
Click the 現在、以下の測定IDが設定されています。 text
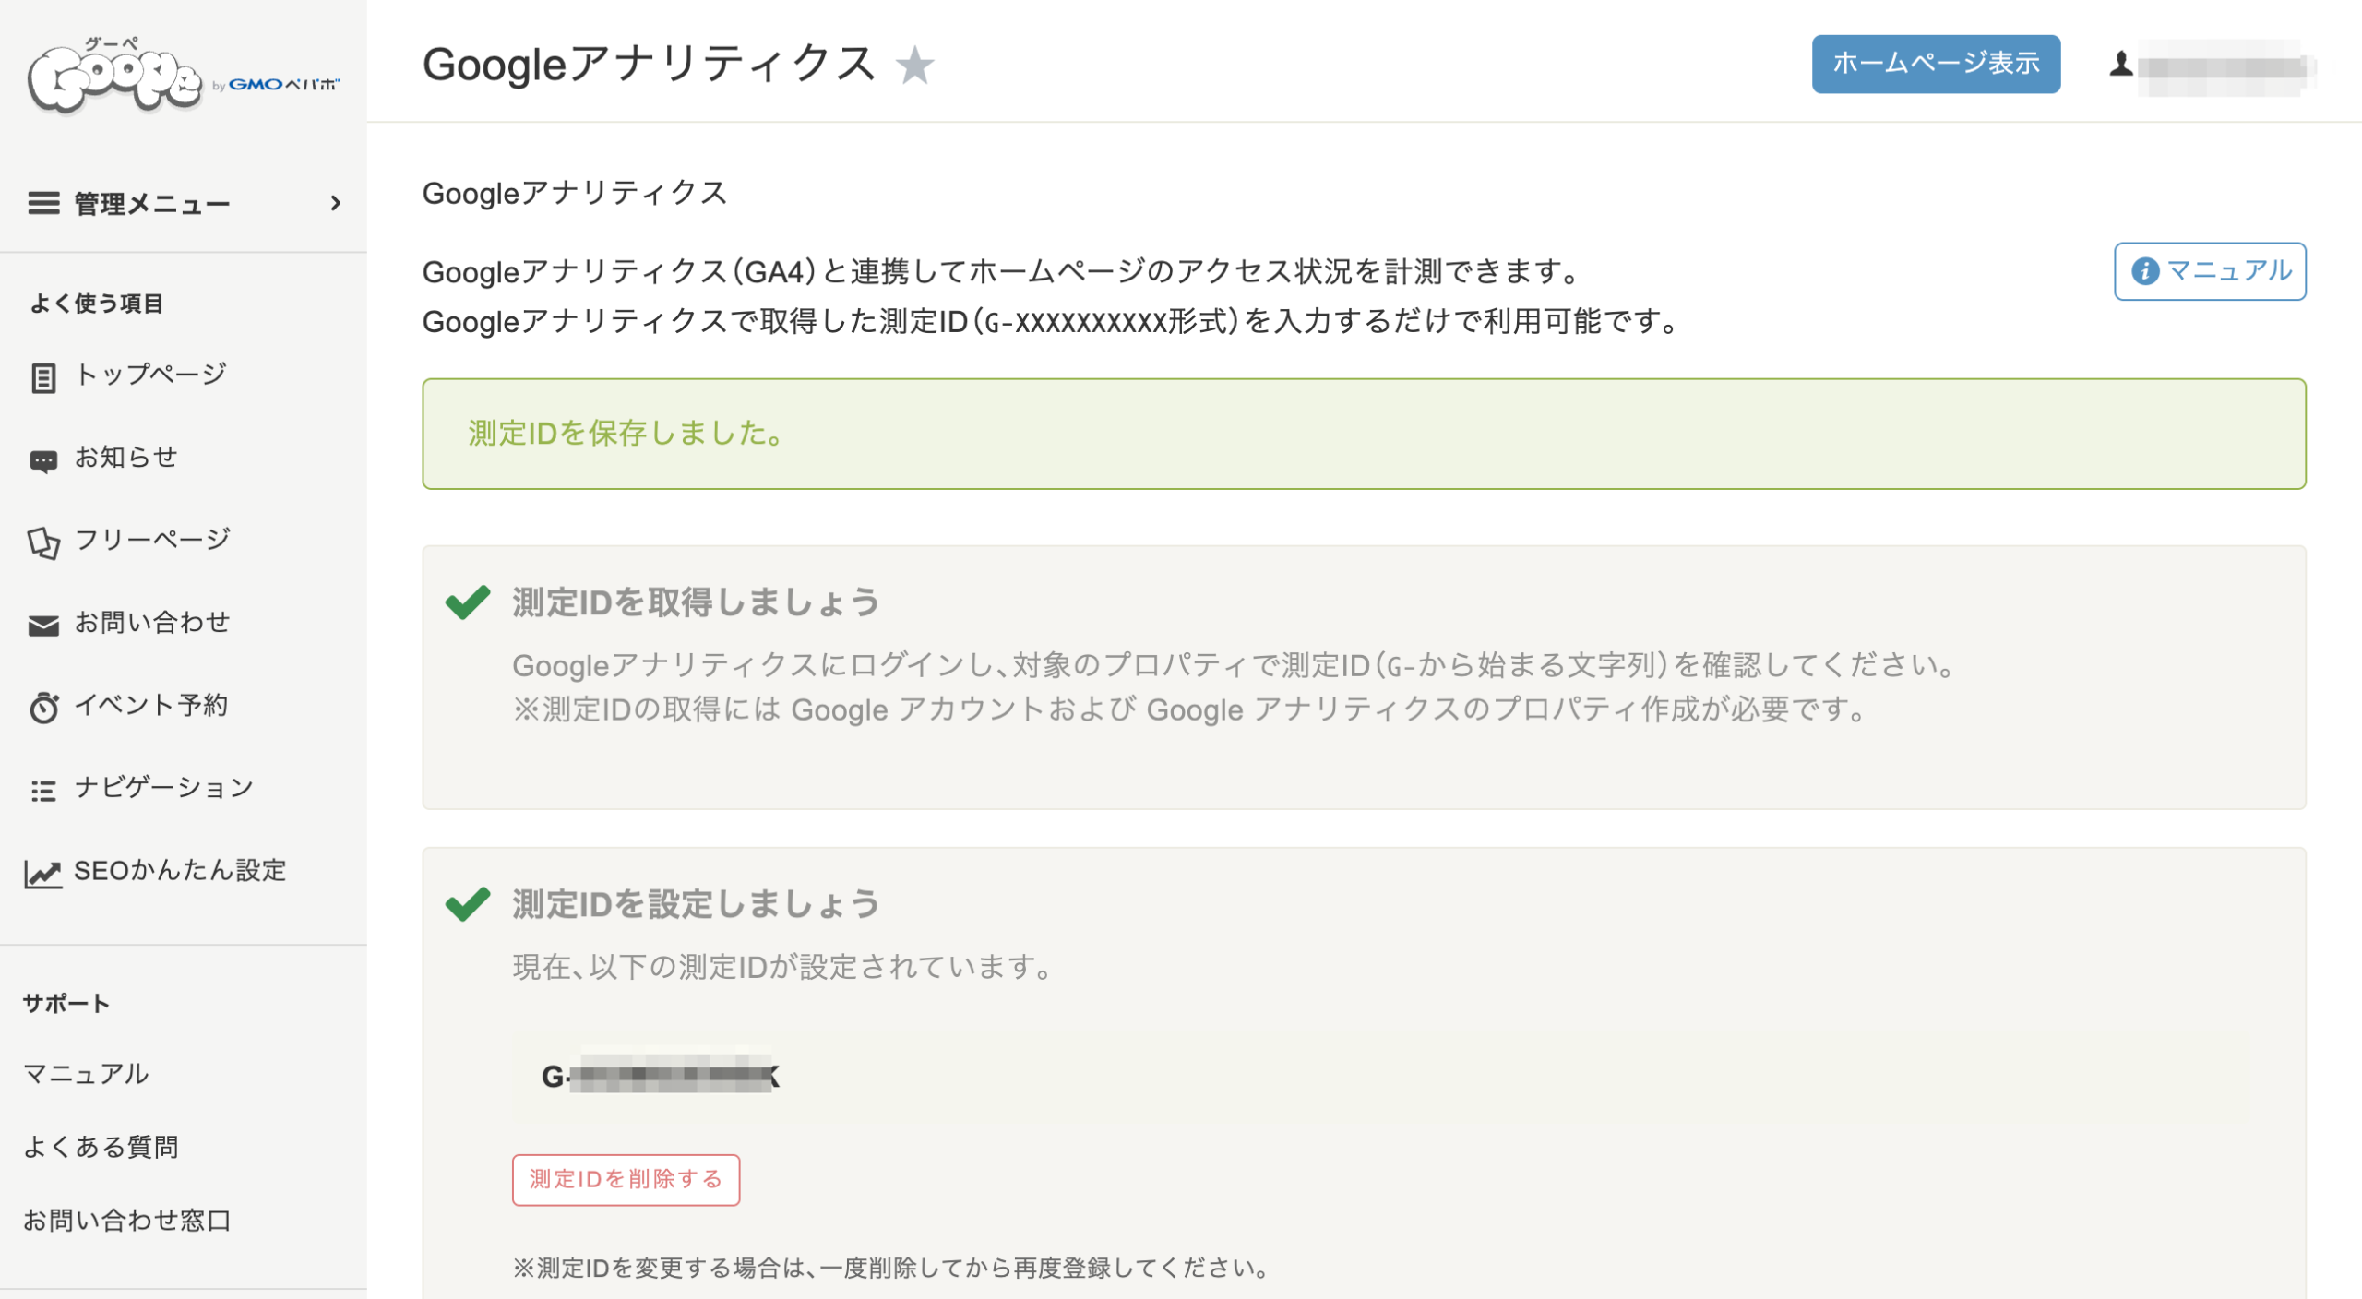tap(783, 967)
